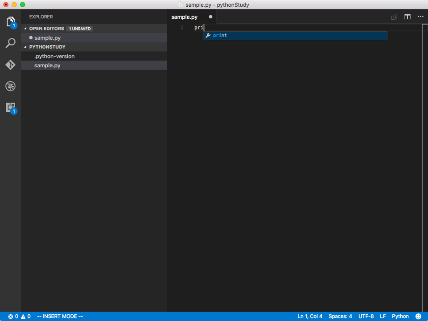Collapse the PYTHONSTUDY folder section
Image resolution: width=428 pixels, height=321 pixels.
point(25,47)
